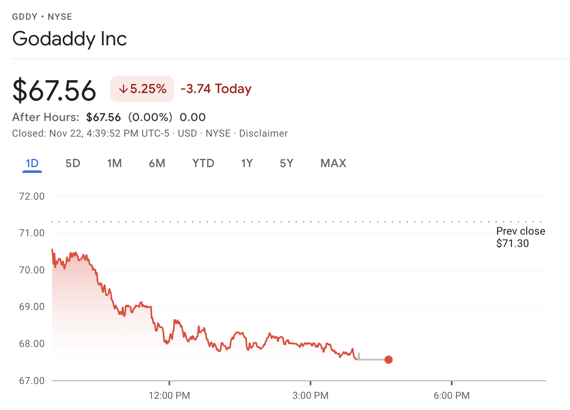Select the MAX time range
570x410 pixels.
333,163
